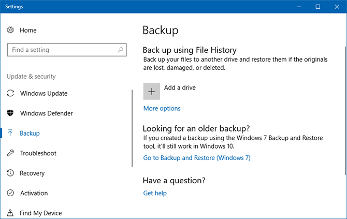Click the Troubleshoot wrench icon

10,153
